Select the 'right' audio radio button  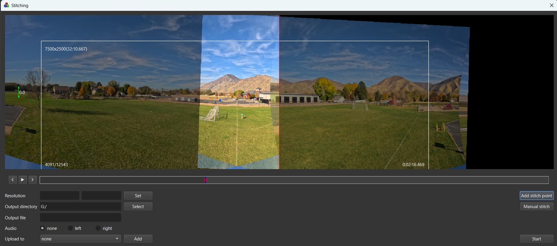click(x=98, y=228)
